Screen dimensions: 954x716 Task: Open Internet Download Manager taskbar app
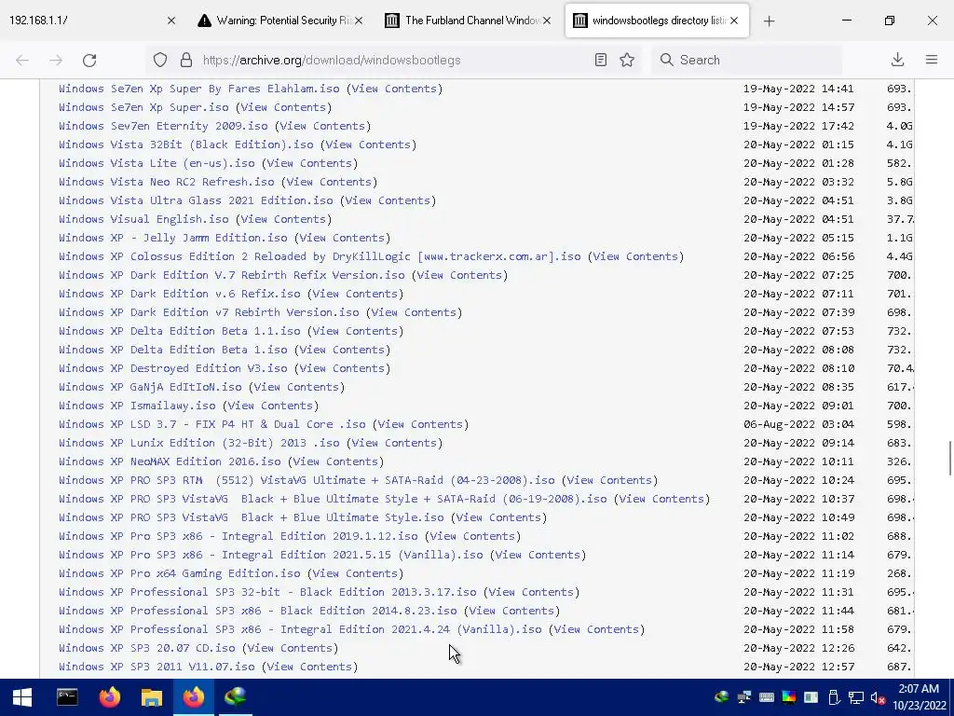236,697
